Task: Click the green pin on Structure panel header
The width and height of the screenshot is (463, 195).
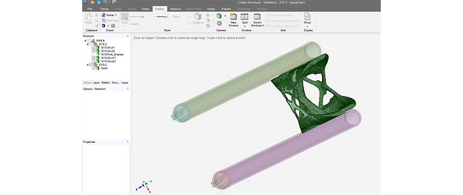Action: (127, 36)
